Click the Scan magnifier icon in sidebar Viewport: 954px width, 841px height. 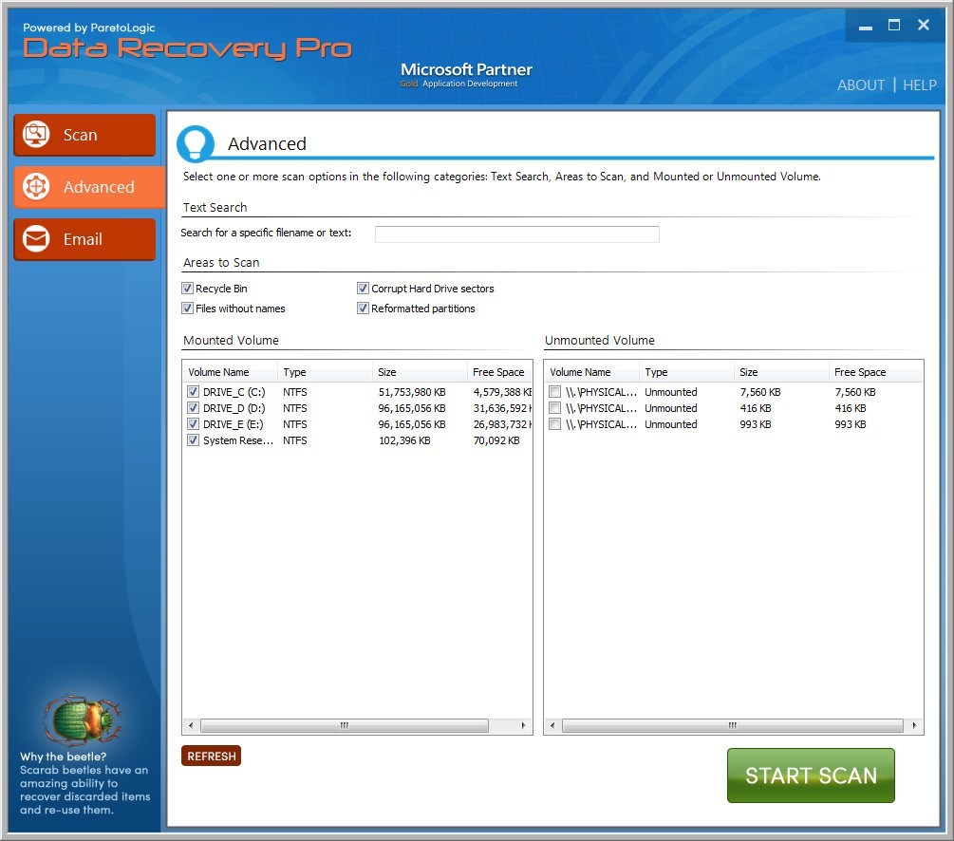tap(36, 135)
